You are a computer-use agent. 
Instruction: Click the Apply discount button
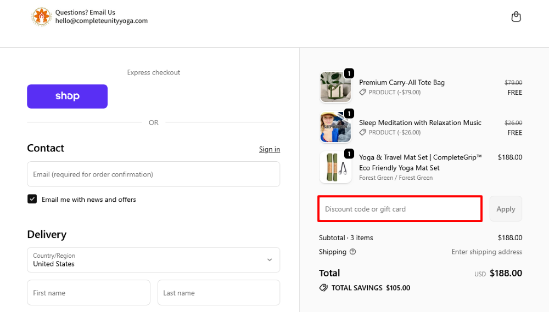tap(506, 209)
